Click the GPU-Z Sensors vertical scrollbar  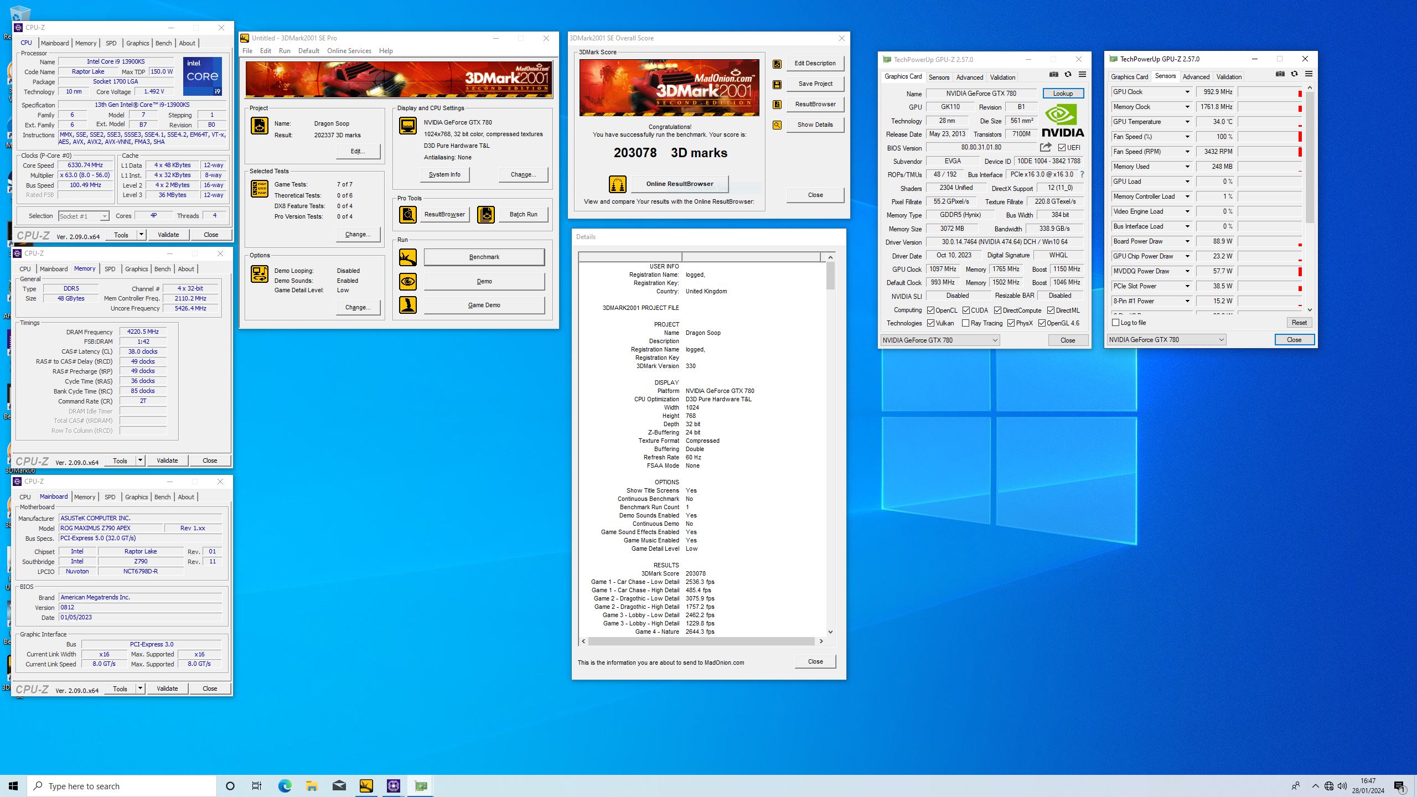click(x=1310, y=199)
